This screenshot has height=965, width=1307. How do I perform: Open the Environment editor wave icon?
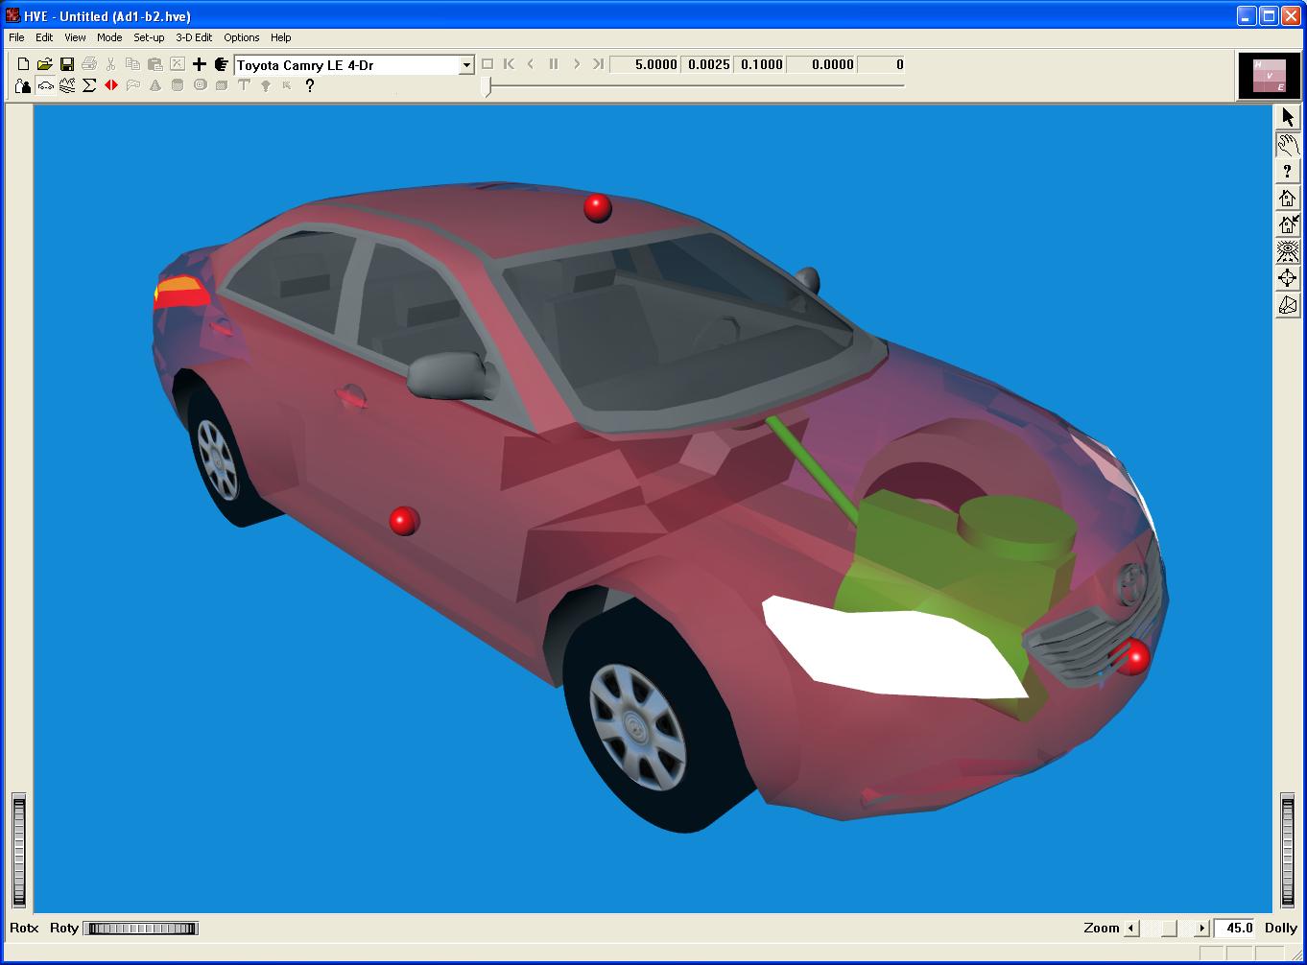coord(67,85)
